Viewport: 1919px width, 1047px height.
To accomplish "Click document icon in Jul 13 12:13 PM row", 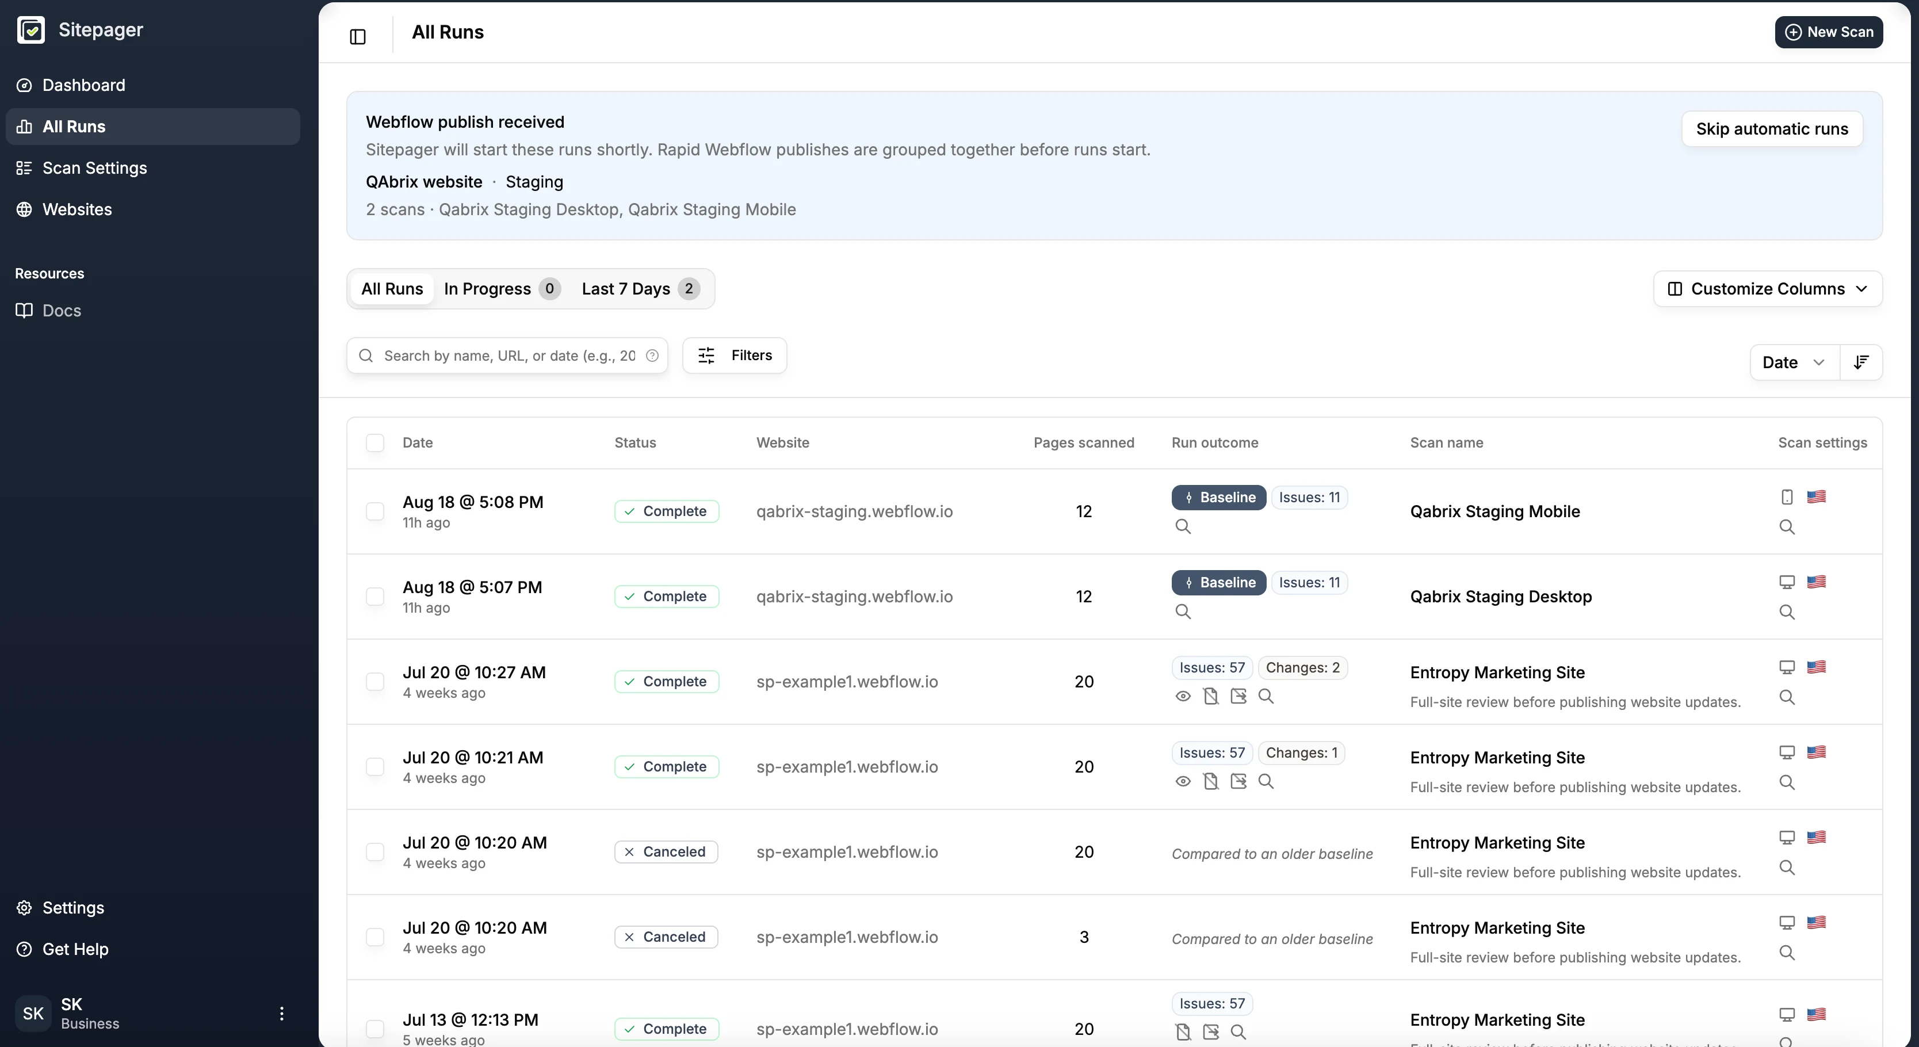I will tap(1183, 1032).
